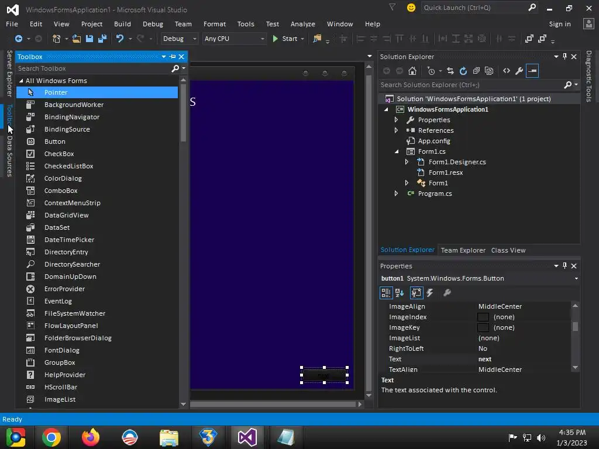Expand the References node

pyautogui.click(x=396, y=130)
